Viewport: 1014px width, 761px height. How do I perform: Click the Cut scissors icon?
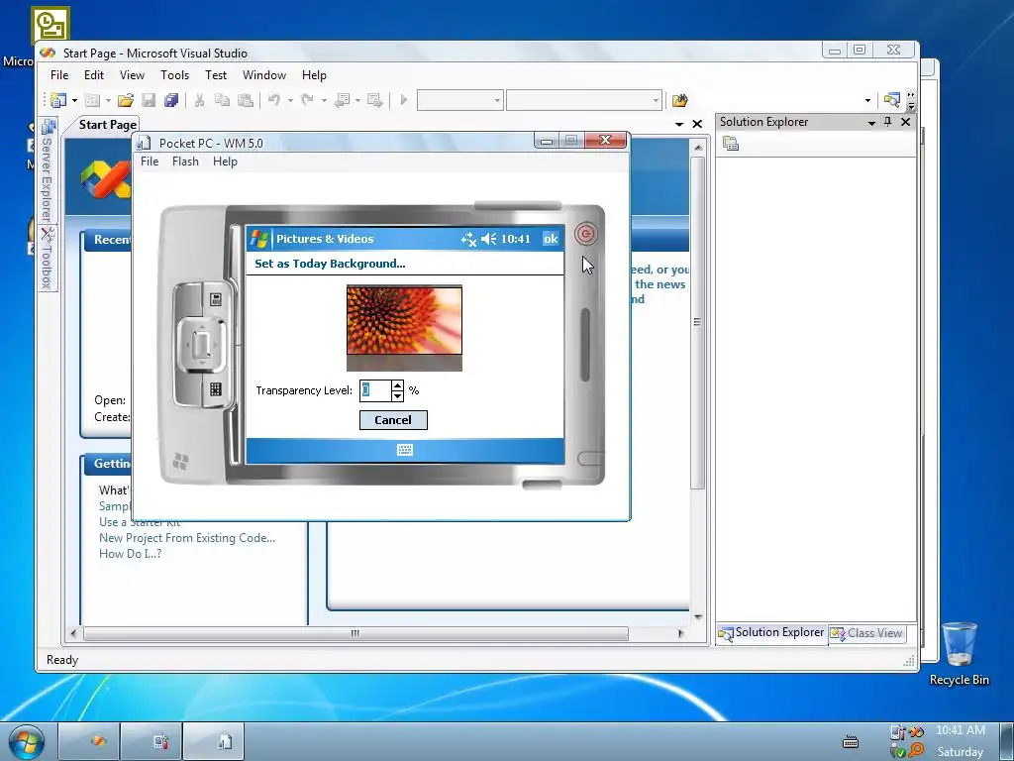(x=199, y=100)
